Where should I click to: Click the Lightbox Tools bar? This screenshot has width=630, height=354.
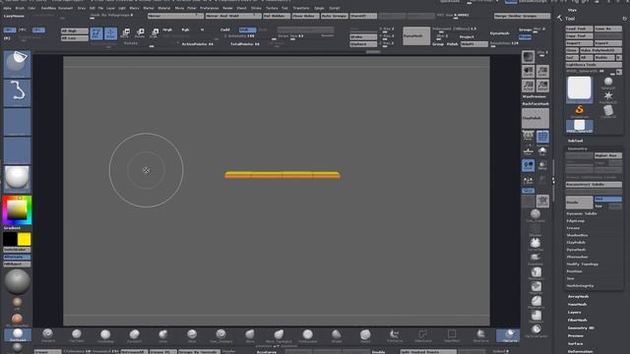click(594, 65)
